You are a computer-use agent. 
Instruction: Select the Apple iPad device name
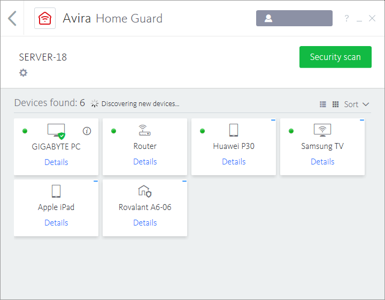(x=56, y=207)
